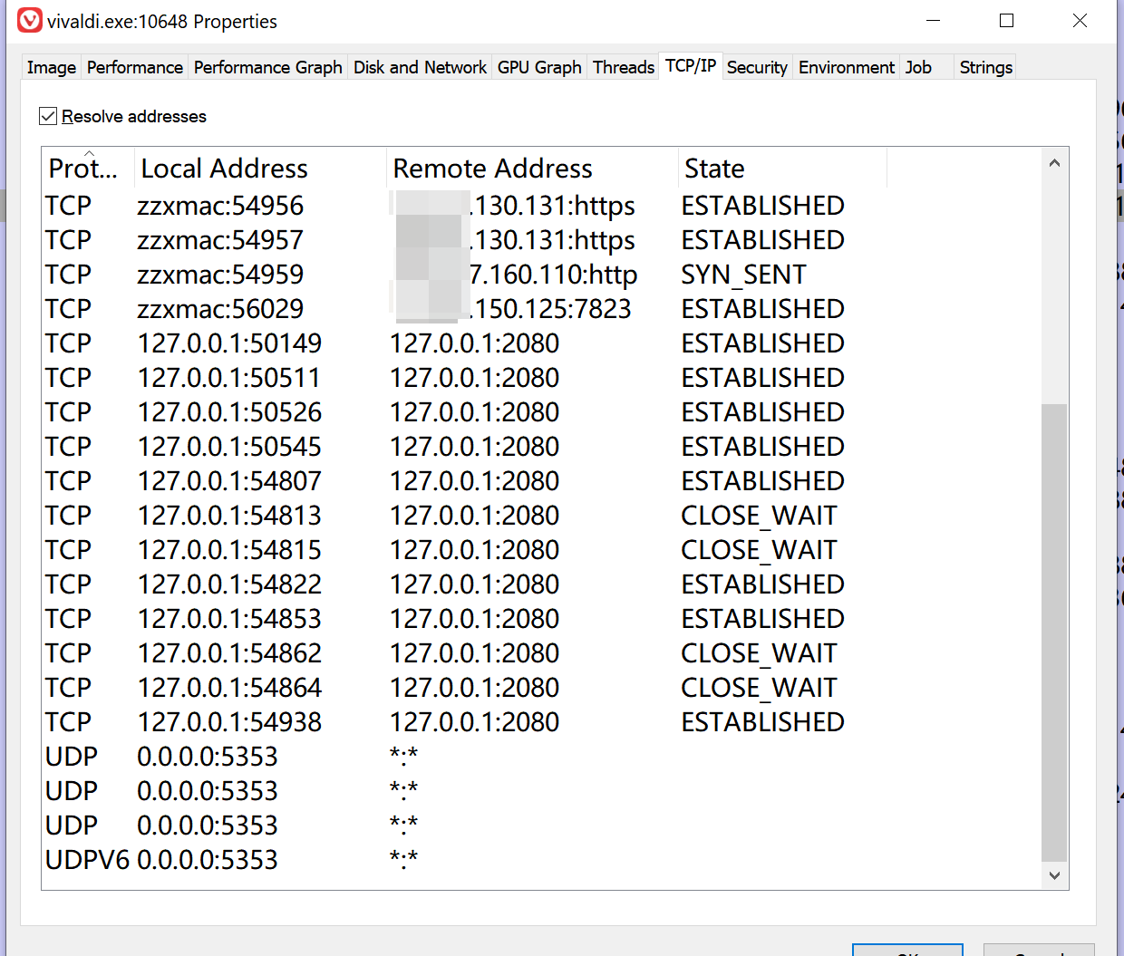
Task: Select connection row 127.0.0.1:54813
Action: [x=542, y=516]
